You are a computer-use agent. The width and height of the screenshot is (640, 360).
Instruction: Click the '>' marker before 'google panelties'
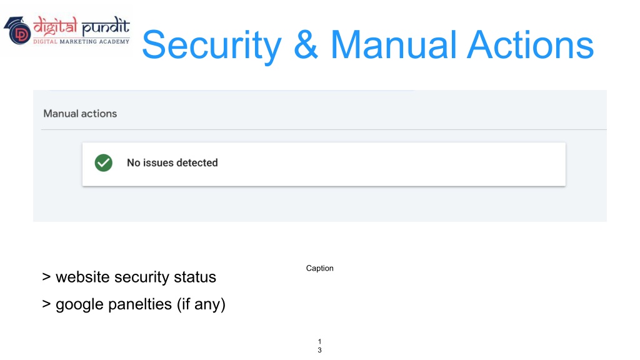coord(46,304)
